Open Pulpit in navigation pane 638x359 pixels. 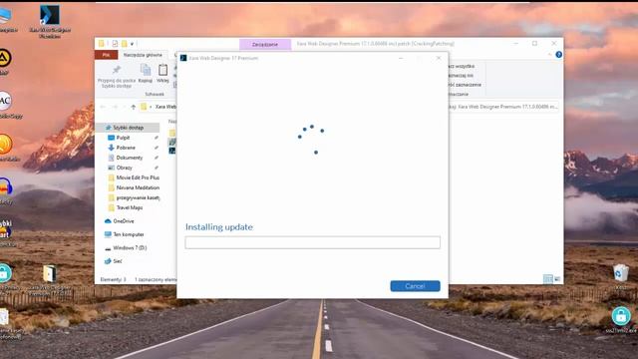[x=123, y=138]
